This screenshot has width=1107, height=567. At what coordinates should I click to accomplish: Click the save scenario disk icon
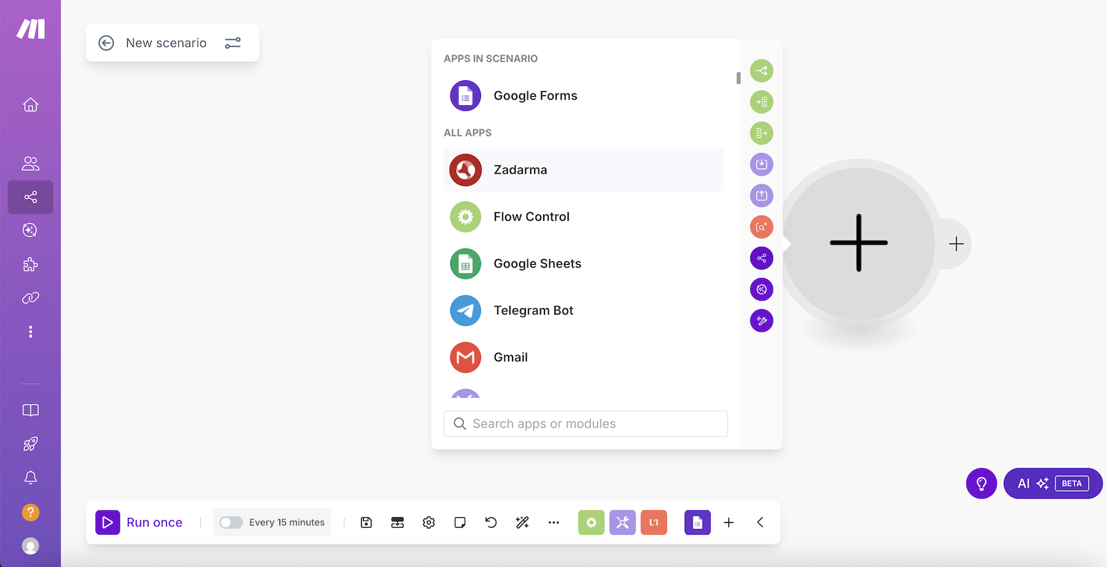click(x=367, y=523)
